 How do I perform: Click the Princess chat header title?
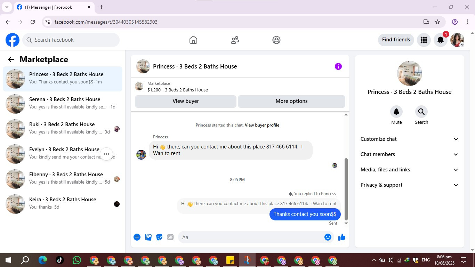pyautogui.click(x=195, y=66)
